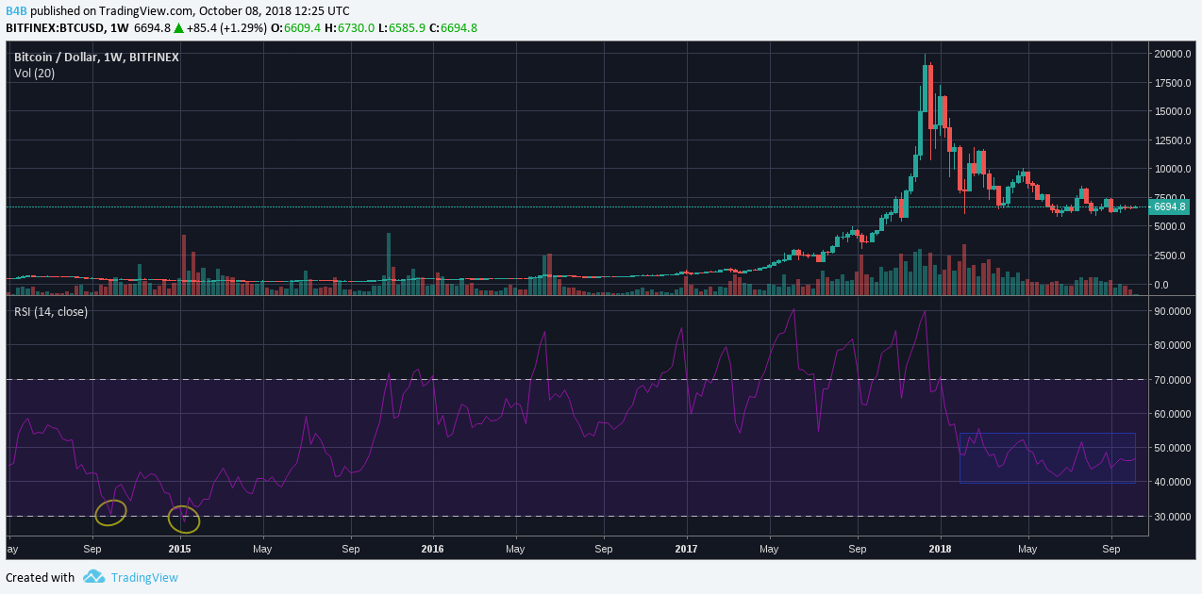Select the left yellow circle near Sep 2014
Screen dimensions: 1202x594
pos(110,512)
